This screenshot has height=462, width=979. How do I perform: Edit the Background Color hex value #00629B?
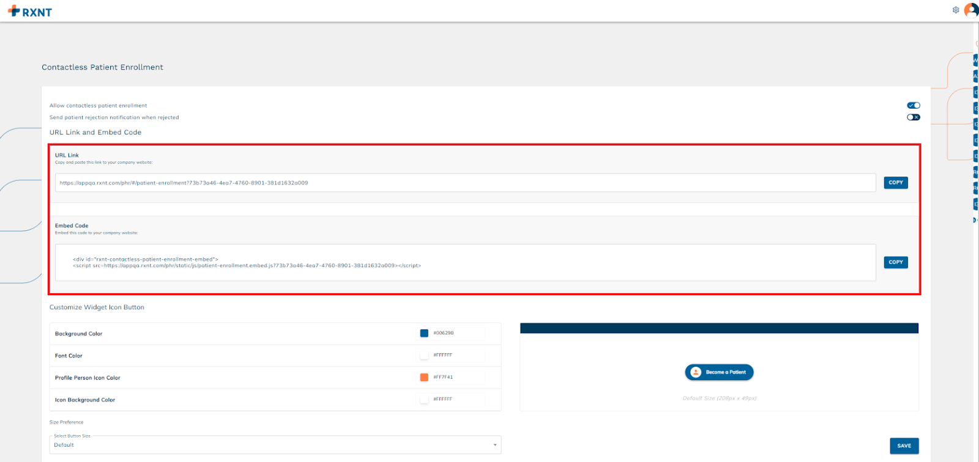pyautogui.click(x=458, y=333)
